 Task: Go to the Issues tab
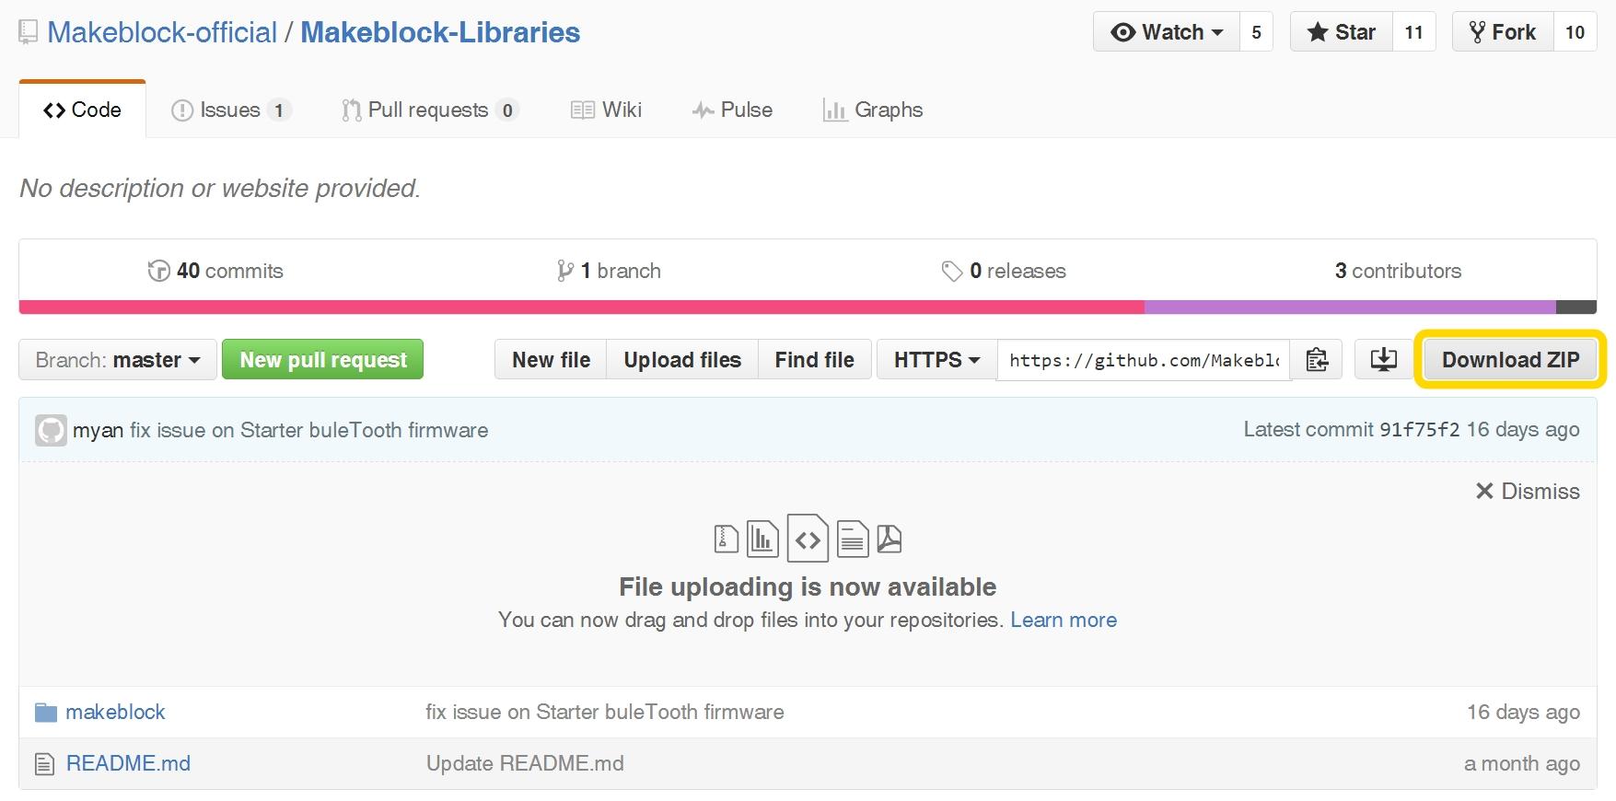pyautogui.click(x=231, y=110)
